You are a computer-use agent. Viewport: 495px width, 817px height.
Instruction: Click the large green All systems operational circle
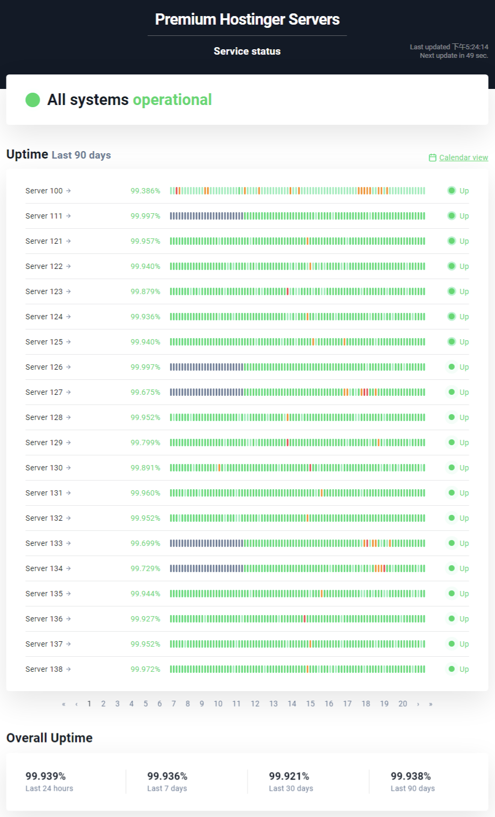coord(33,100)
